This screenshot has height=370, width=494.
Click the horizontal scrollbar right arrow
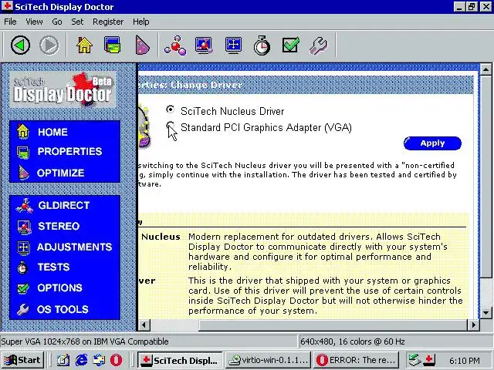coord(473,325)
